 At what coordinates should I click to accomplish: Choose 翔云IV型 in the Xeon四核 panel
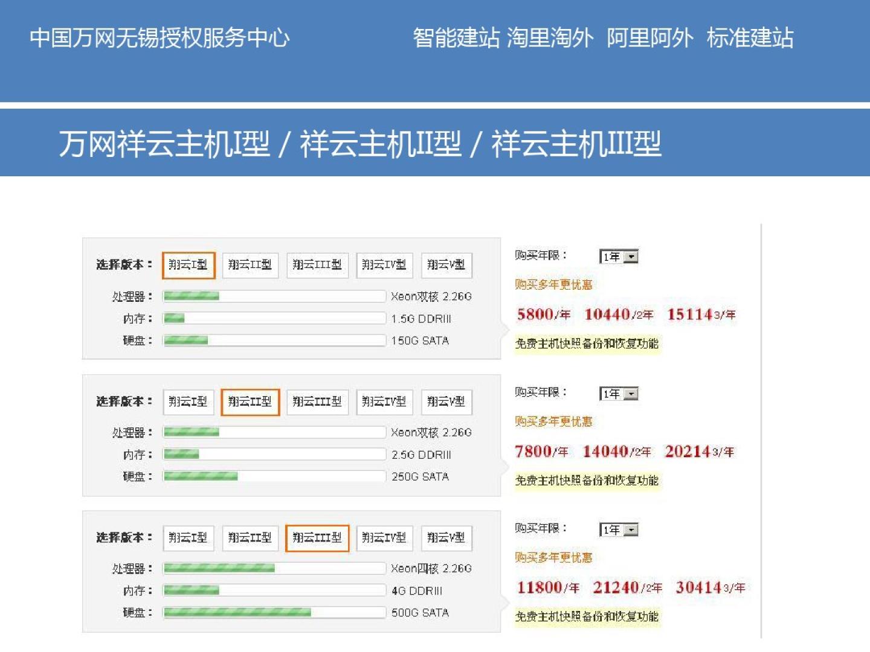click(384, 538)
